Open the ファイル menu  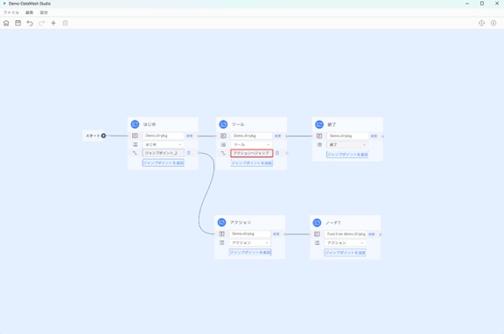[11, 12]
